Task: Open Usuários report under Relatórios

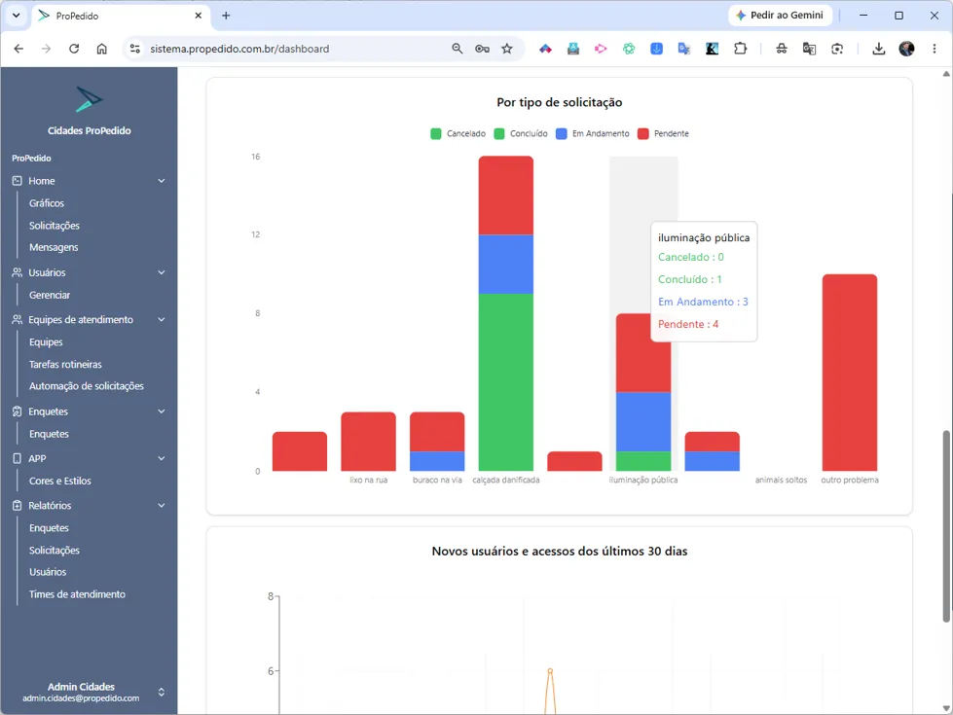Action: (48, 572)
